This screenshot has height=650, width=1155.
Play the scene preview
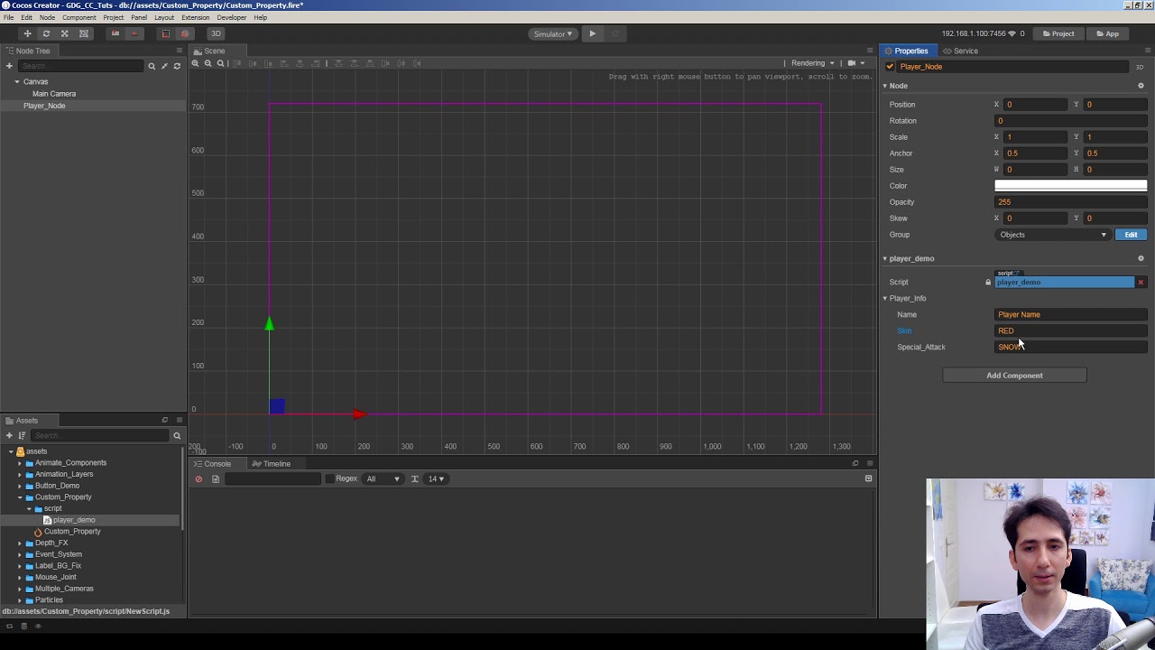point(592,33)
